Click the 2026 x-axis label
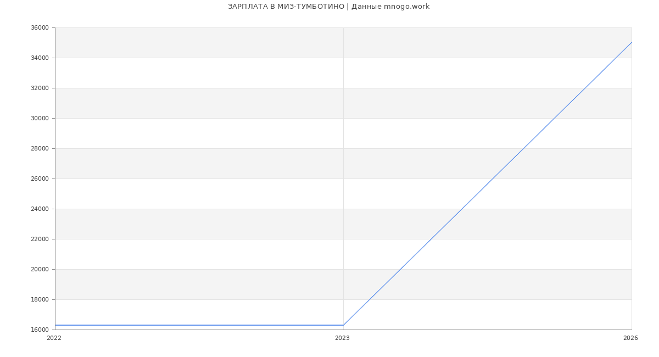The width and height of the screenshot is (659, 357). [630, 338]
